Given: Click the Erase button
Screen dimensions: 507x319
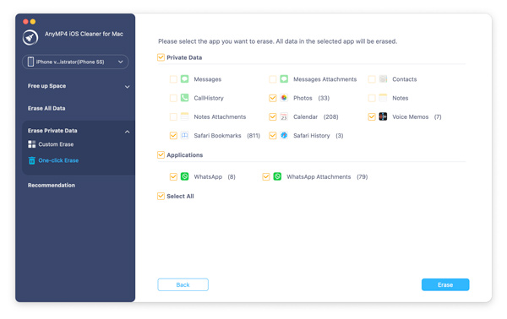Looking at the screenshot, I should pyautogui.click(x=445, y=284).
